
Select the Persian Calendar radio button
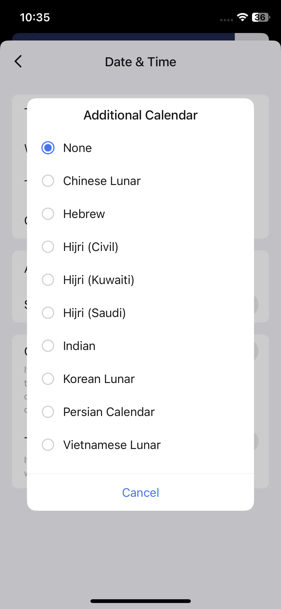pyautogui.click(x=48, y=412)
